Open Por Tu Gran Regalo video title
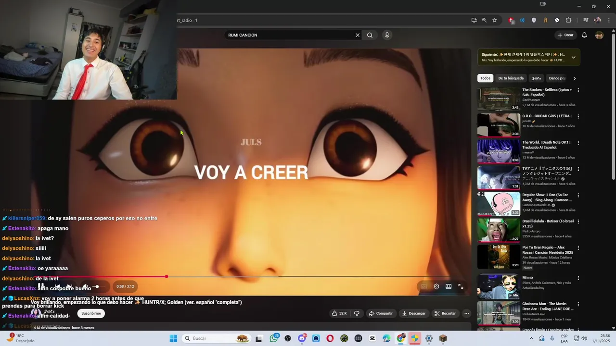The height and width of the screenshot is (346, 616). click(548, 250)
